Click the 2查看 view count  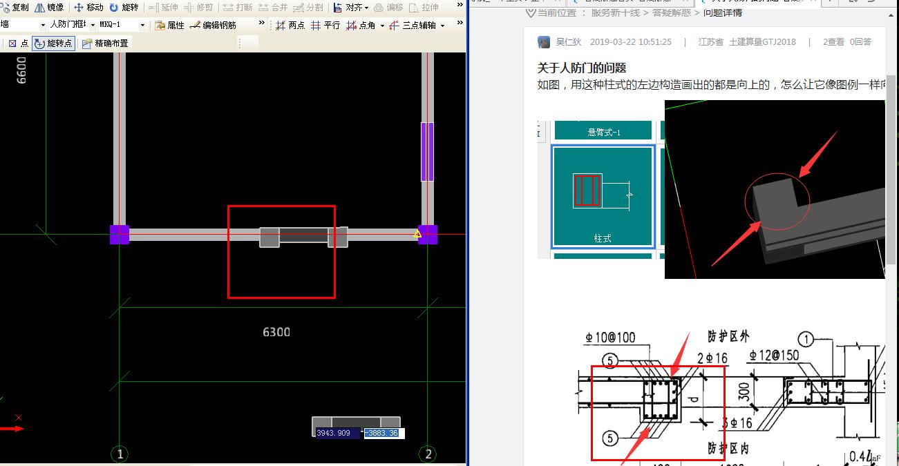[833, 41]
